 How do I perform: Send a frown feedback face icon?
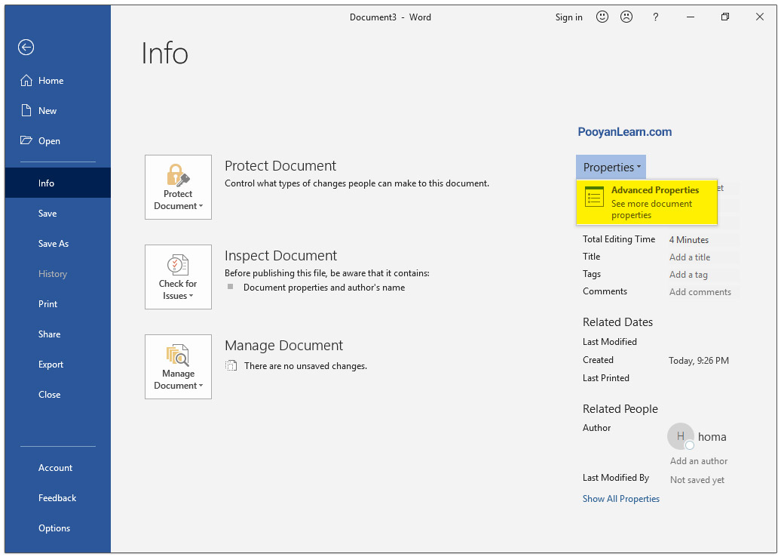[626, 17]
